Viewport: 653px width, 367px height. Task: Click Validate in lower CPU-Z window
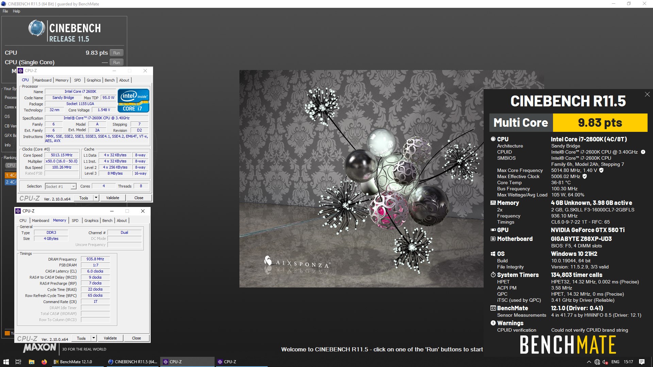point(110,338)
